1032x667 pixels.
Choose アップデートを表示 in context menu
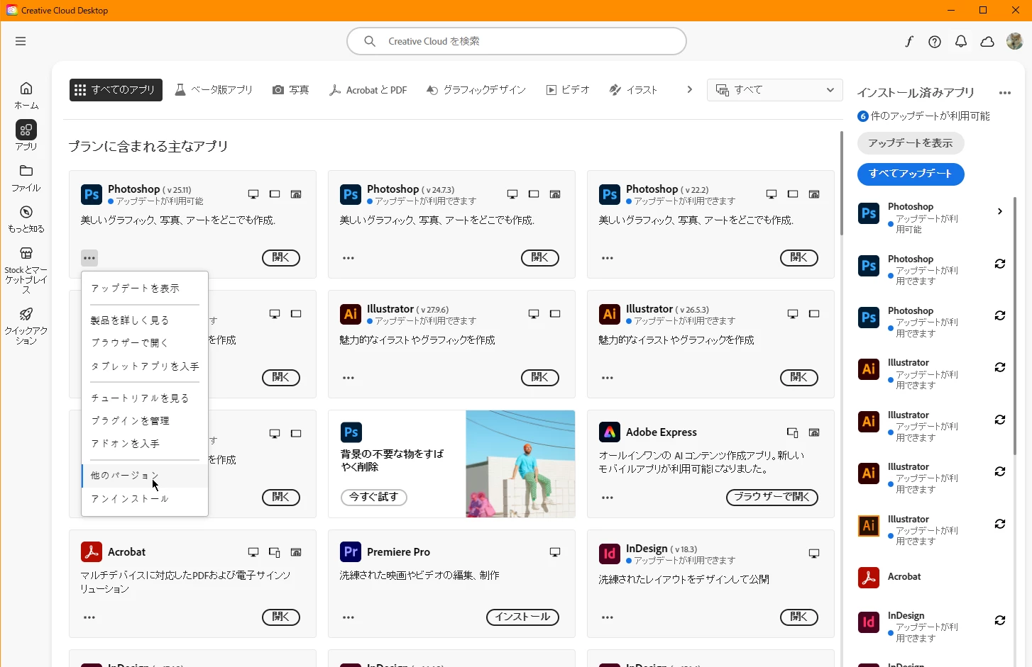tap(145, 288)
